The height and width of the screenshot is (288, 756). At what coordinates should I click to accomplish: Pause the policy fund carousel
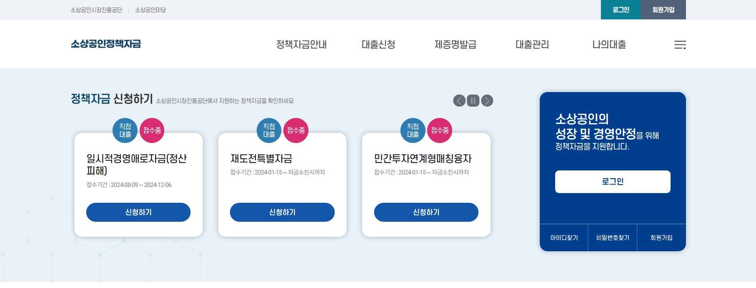pyautogui.click(x=473, y=101)
